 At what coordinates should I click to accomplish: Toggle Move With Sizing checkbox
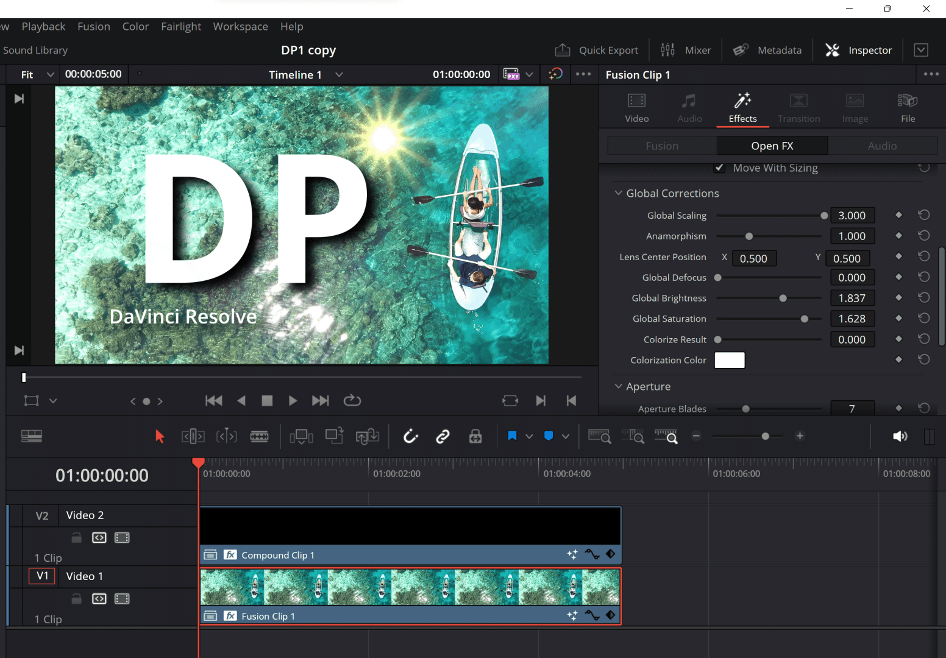point(719,168)
